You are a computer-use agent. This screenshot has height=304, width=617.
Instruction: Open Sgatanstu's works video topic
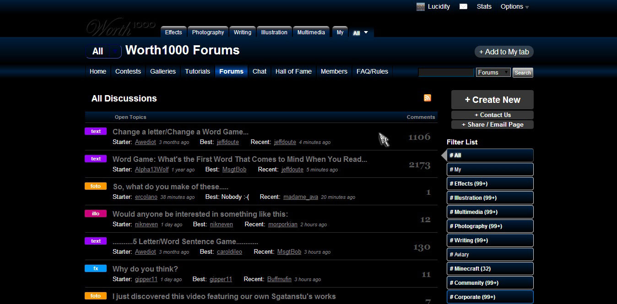click(x=224, y=297)
